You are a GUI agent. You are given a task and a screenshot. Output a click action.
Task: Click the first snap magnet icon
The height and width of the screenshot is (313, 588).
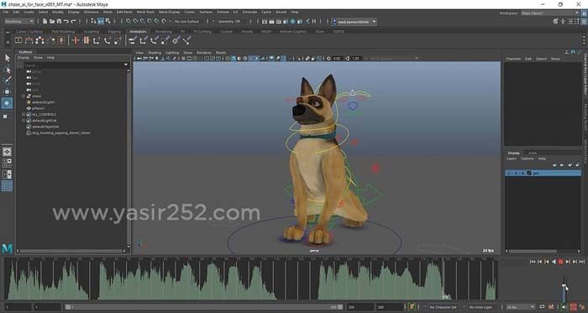pos(129,21)
